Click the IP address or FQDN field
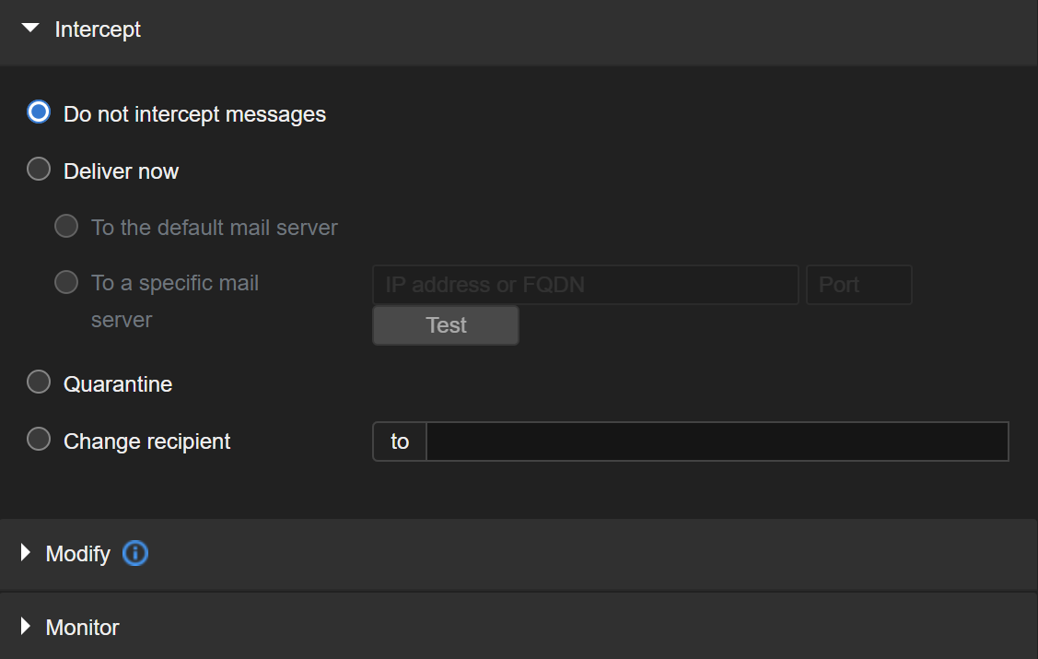The height and width of the screenshot is (659, 1038). [x=585, y=285]
